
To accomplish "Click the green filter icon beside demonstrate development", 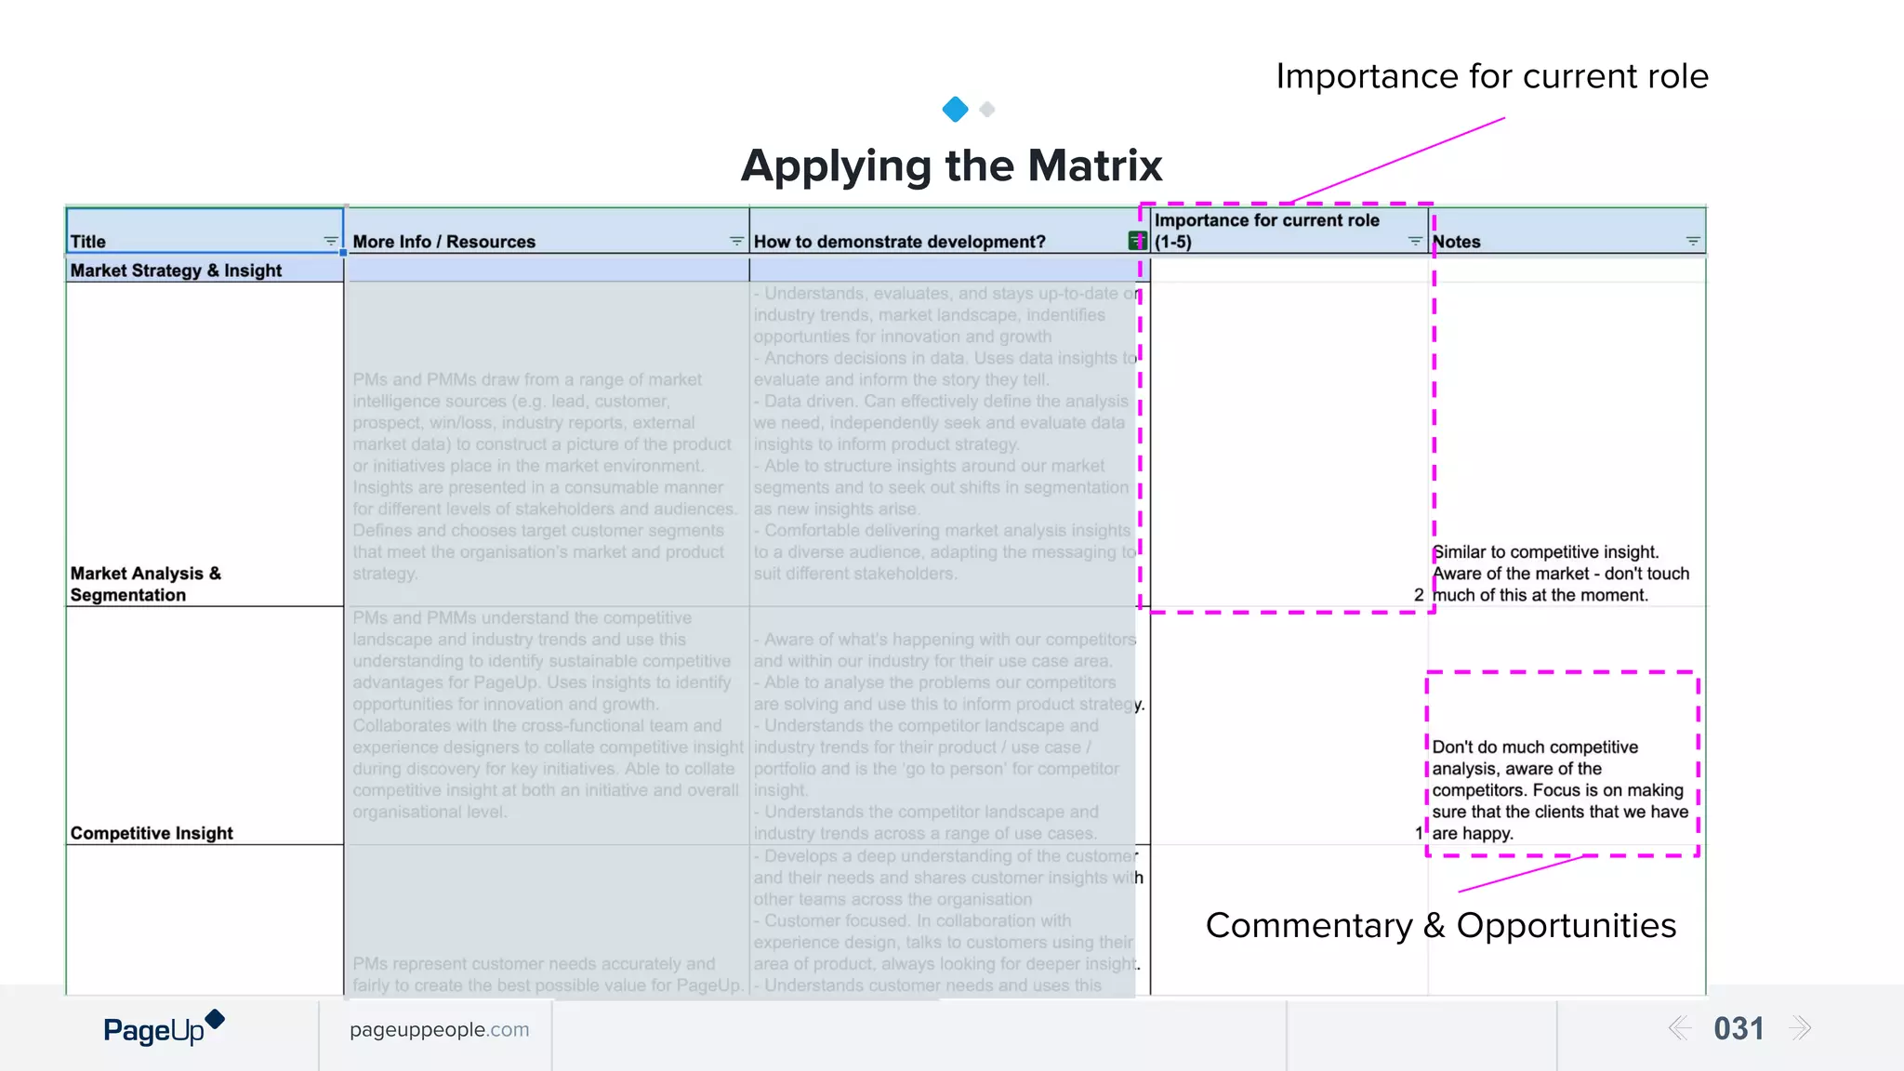I will point(1137,241).
